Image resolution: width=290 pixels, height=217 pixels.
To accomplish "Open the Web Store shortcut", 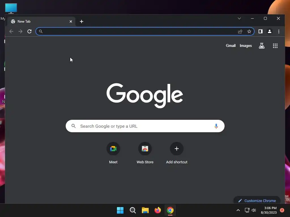I will click(145, 153).
